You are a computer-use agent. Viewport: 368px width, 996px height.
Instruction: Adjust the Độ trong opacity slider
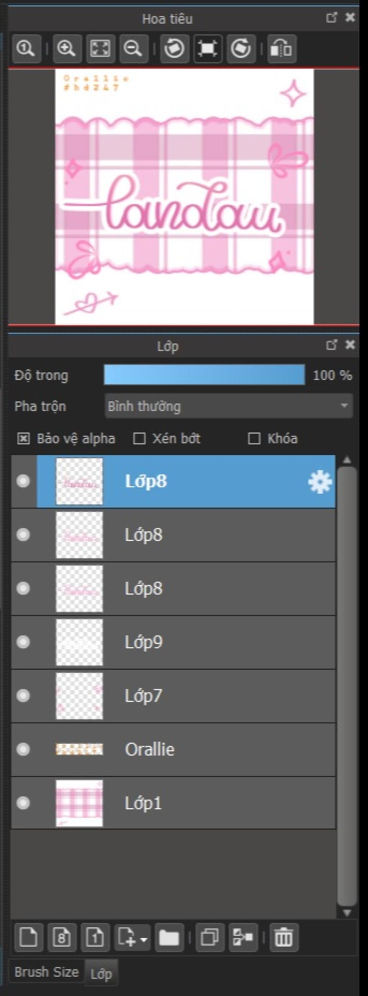coord(204,375)
